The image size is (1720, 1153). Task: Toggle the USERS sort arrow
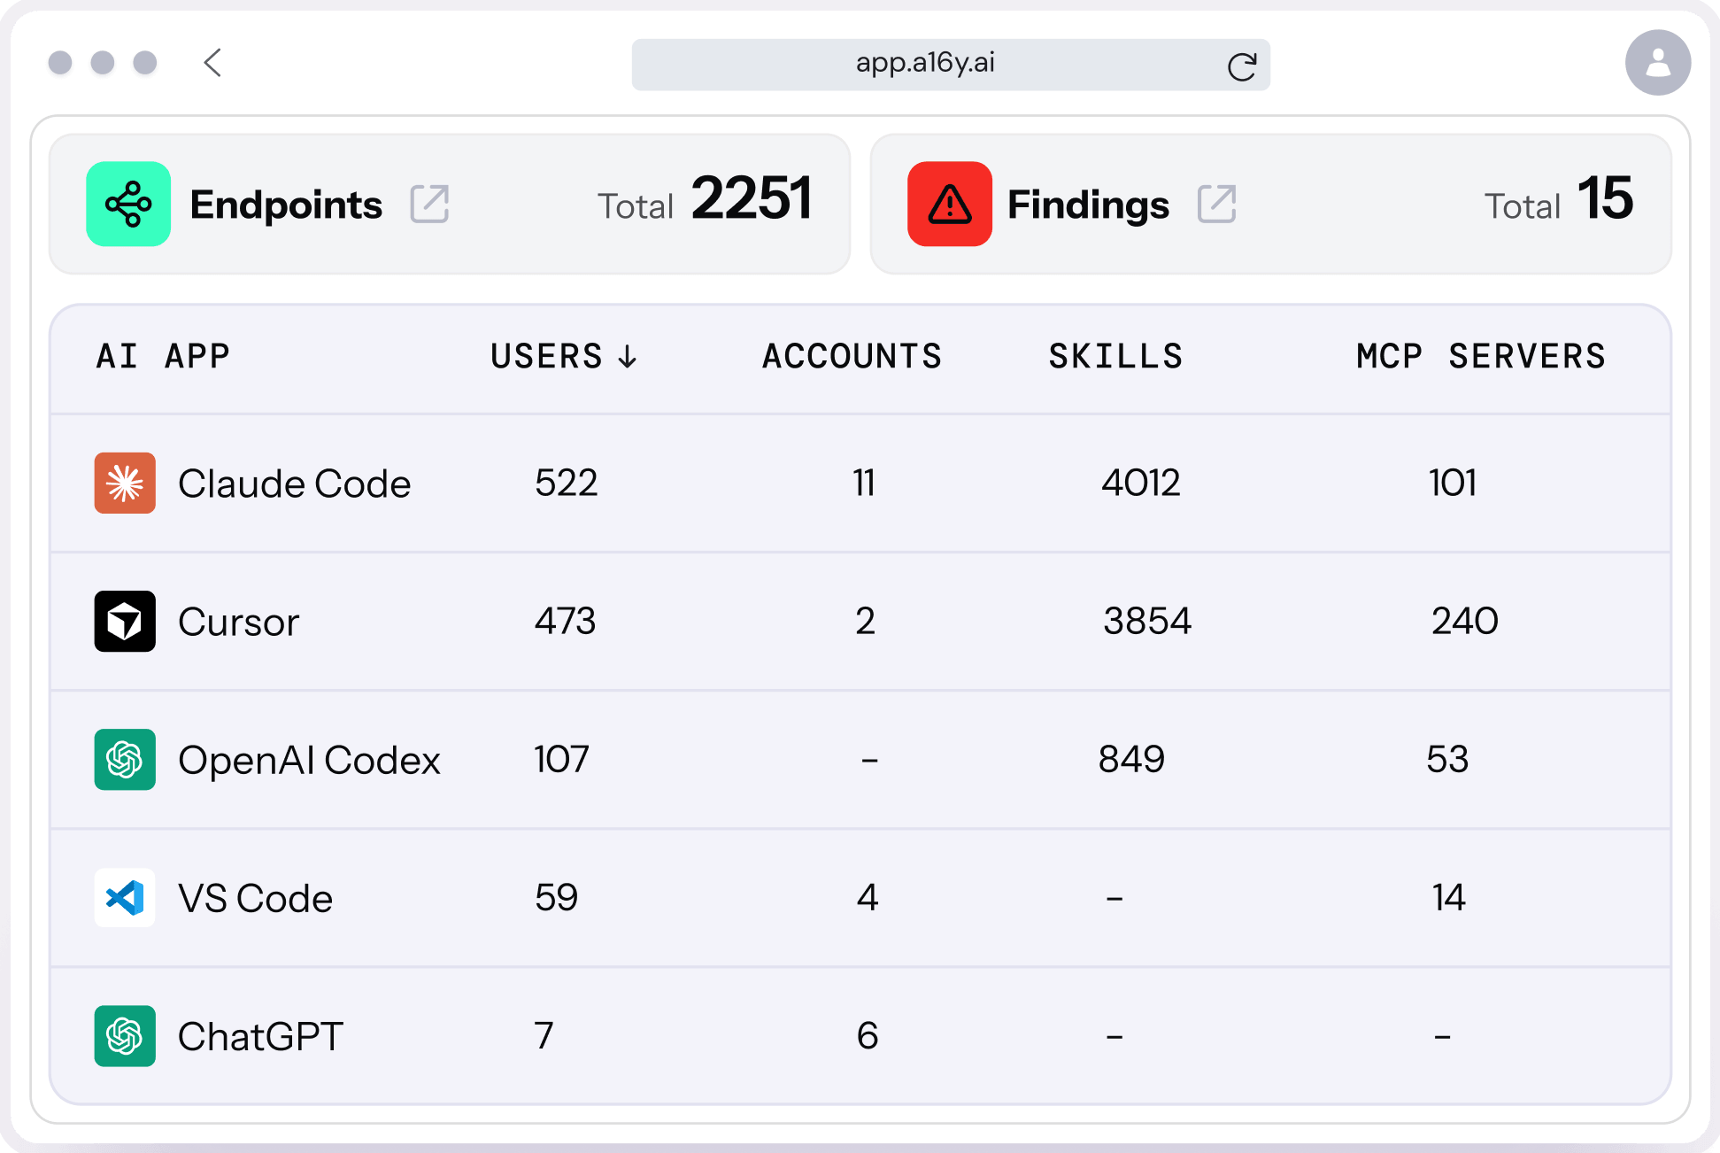pos(628,357)
